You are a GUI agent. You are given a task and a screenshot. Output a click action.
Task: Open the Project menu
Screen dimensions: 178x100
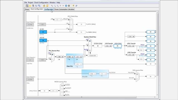click(x=30, y=2)
